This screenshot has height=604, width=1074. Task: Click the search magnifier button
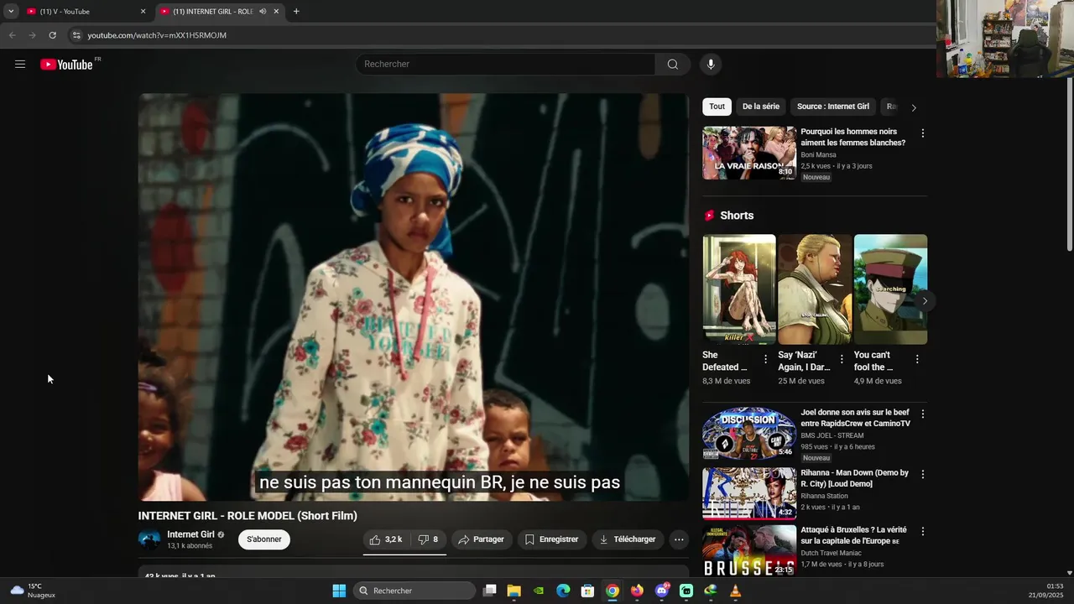point(672,65)
